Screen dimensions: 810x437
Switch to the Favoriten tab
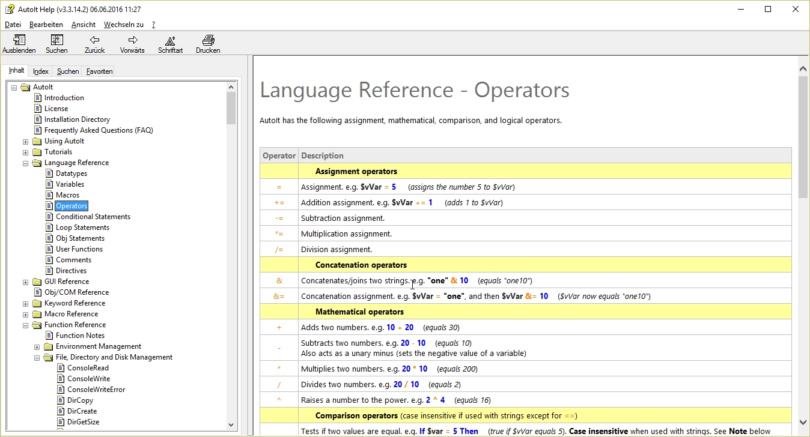click(x=99, y=71)
